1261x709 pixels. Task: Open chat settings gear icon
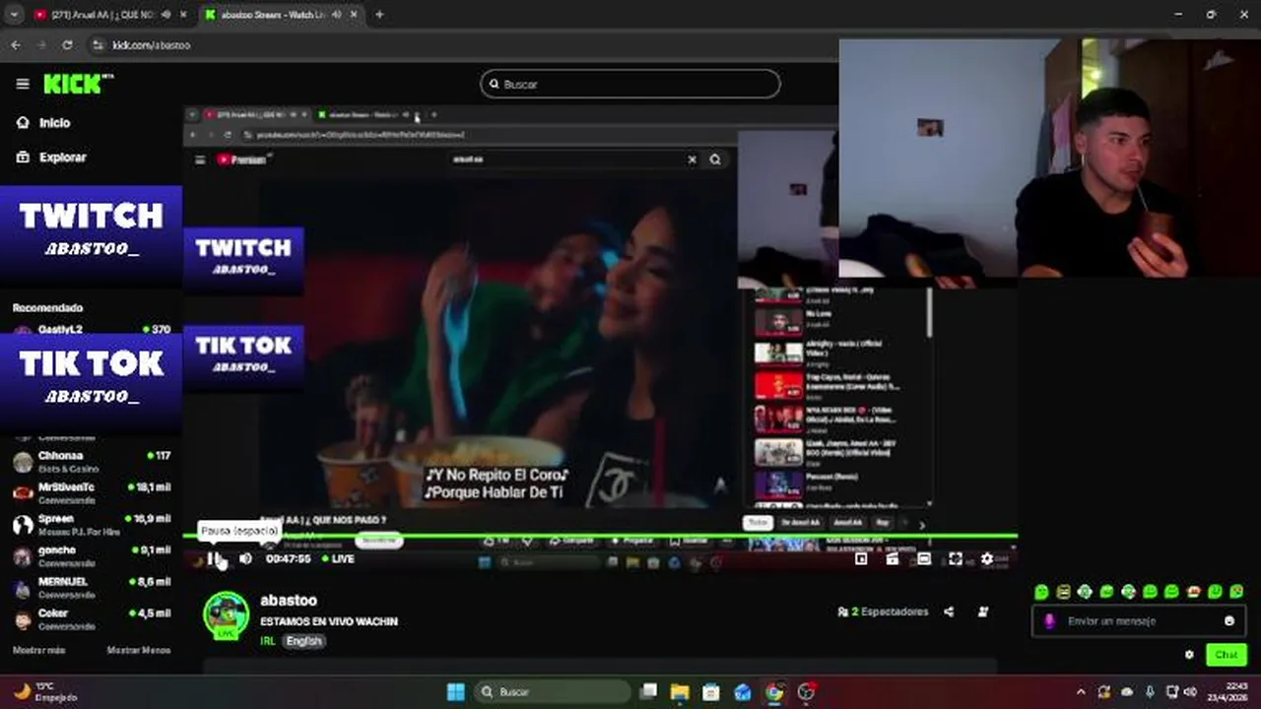click(x=1189, y=655)
